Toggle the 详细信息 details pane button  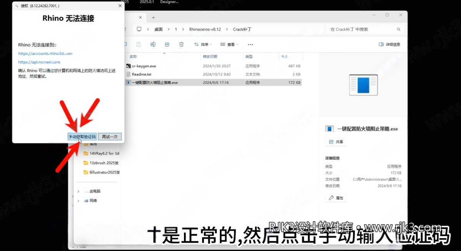pos(390,45)
